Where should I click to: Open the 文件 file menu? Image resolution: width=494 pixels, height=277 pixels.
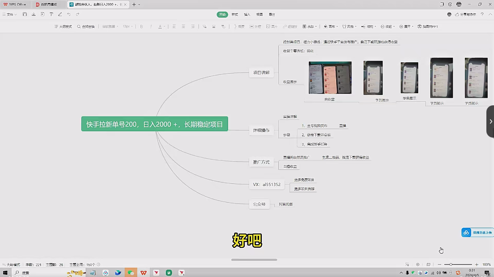coord(9,14)
